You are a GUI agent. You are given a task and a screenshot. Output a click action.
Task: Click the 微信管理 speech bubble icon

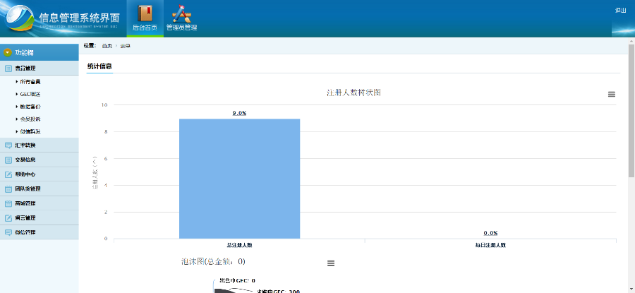(8, 232)
